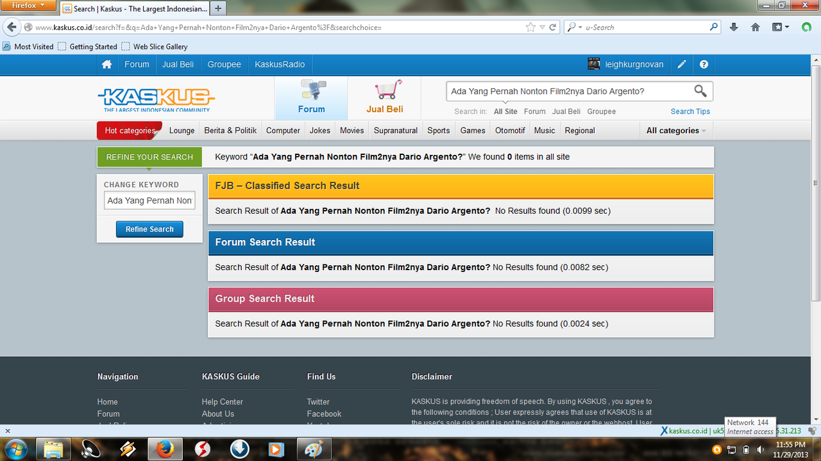Search in All Site option
821x461 pixels.
505,111
